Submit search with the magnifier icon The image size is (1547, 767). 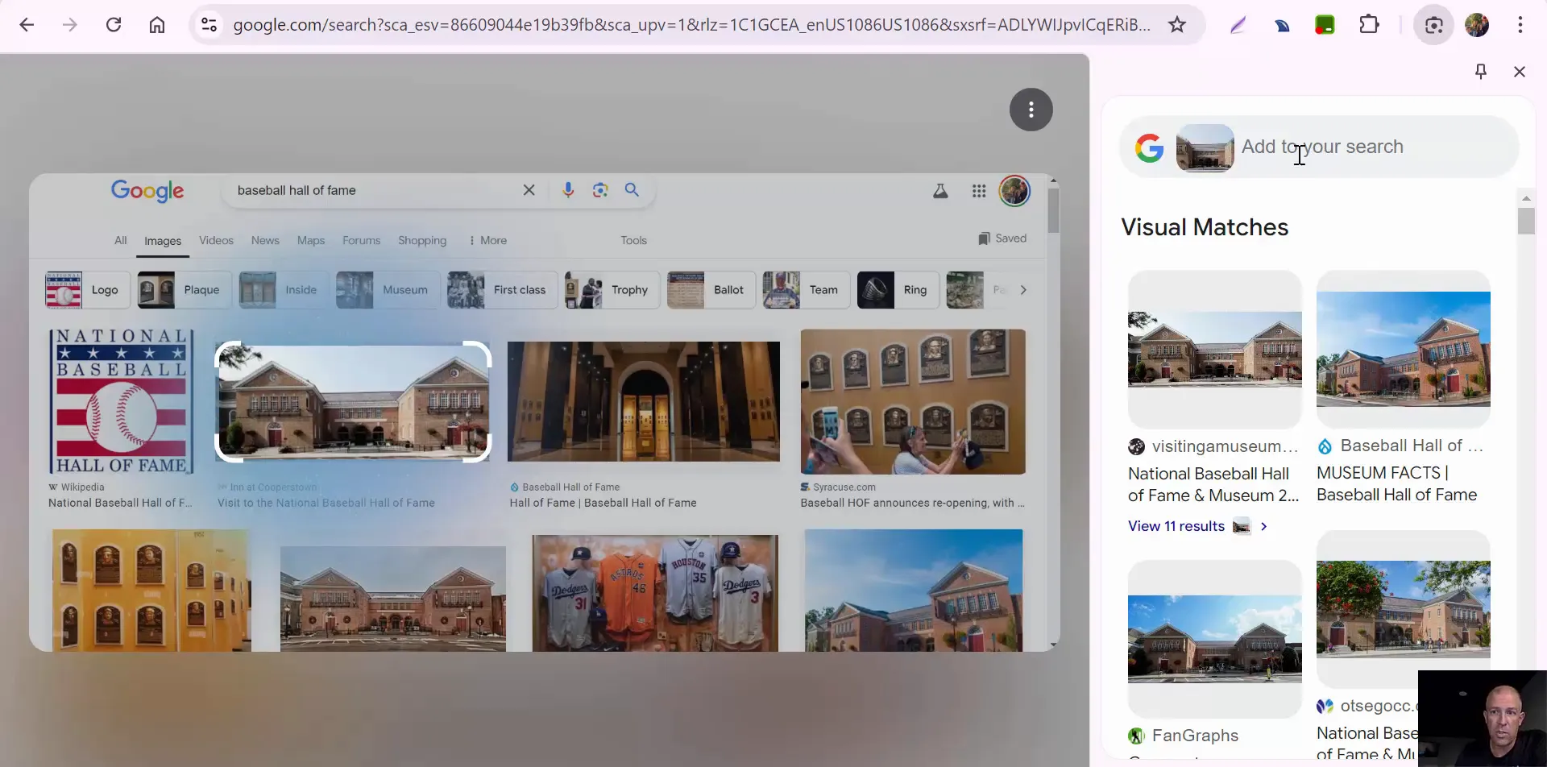coord(632,190)
